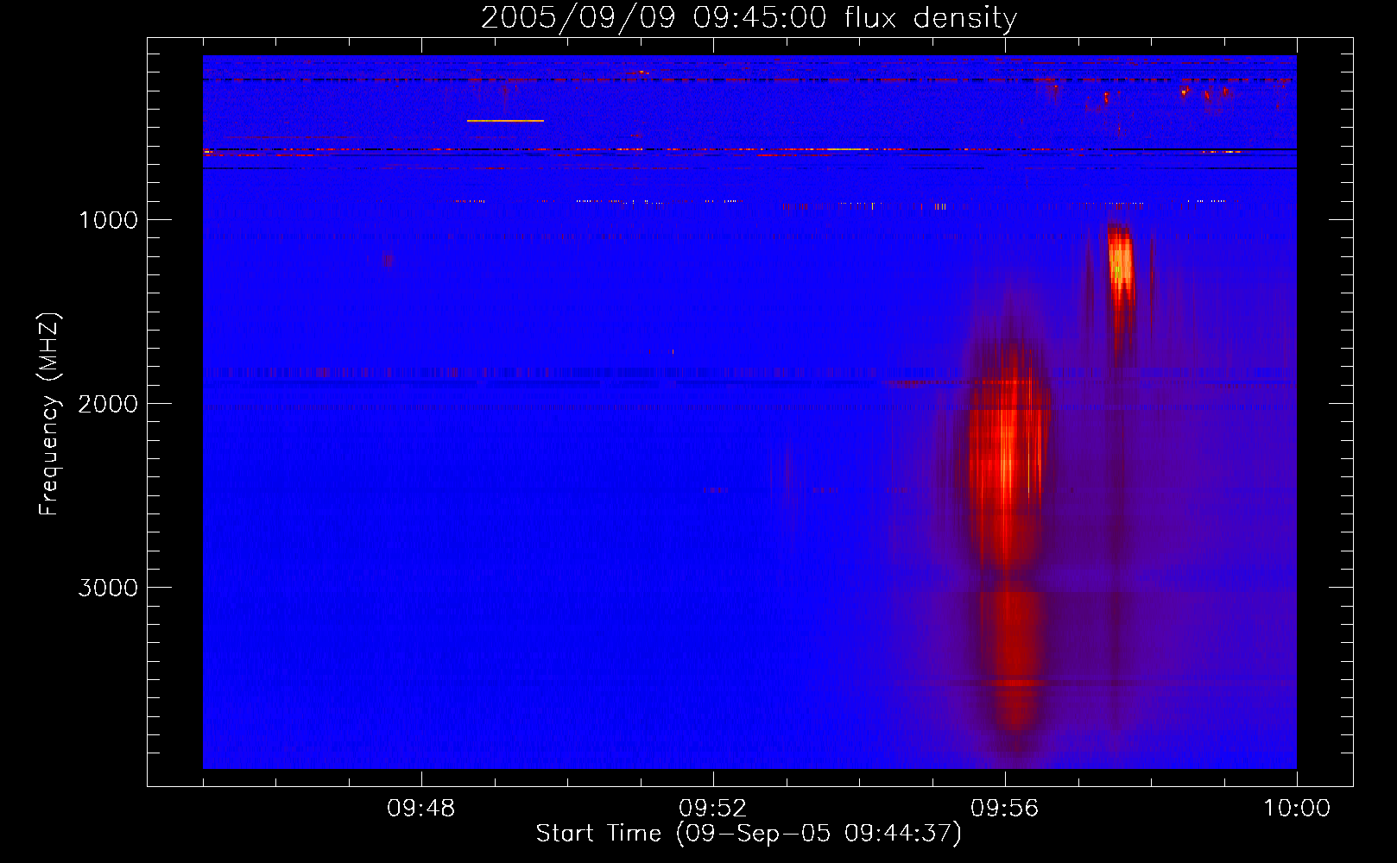The image size is (1397, 863).
Task: Click the 1000 frequency tick label
Action: (x=108, y=220)
